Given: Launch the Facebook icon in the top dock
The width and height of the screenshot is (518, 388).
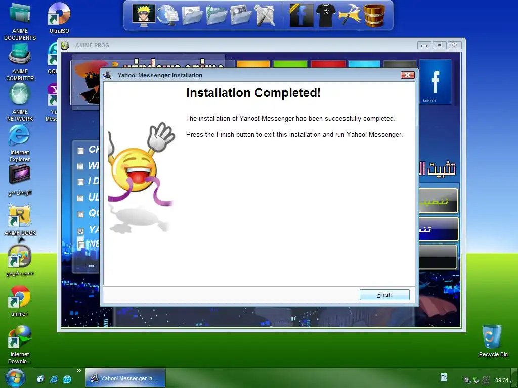Looking at the screenshot, I should click(301, 15).
